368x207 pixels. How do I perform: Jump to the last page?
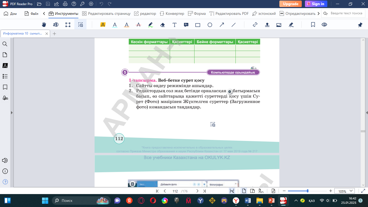(204, 191)
